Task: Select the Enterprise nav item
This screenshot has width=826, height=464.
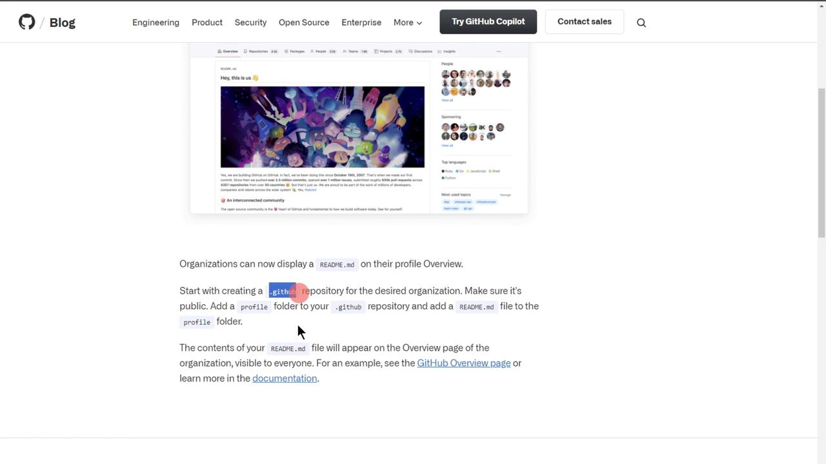Action: [x=361, y=22]
